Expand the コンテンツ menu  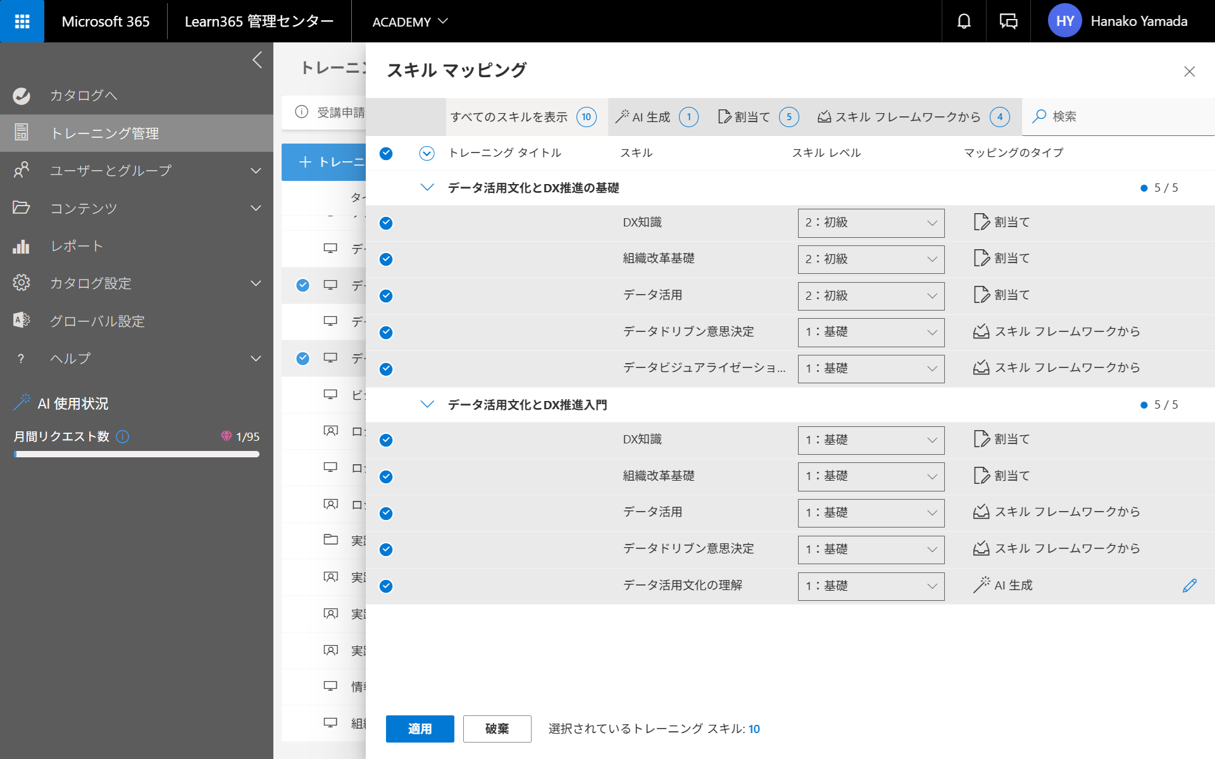click(256, 208)
